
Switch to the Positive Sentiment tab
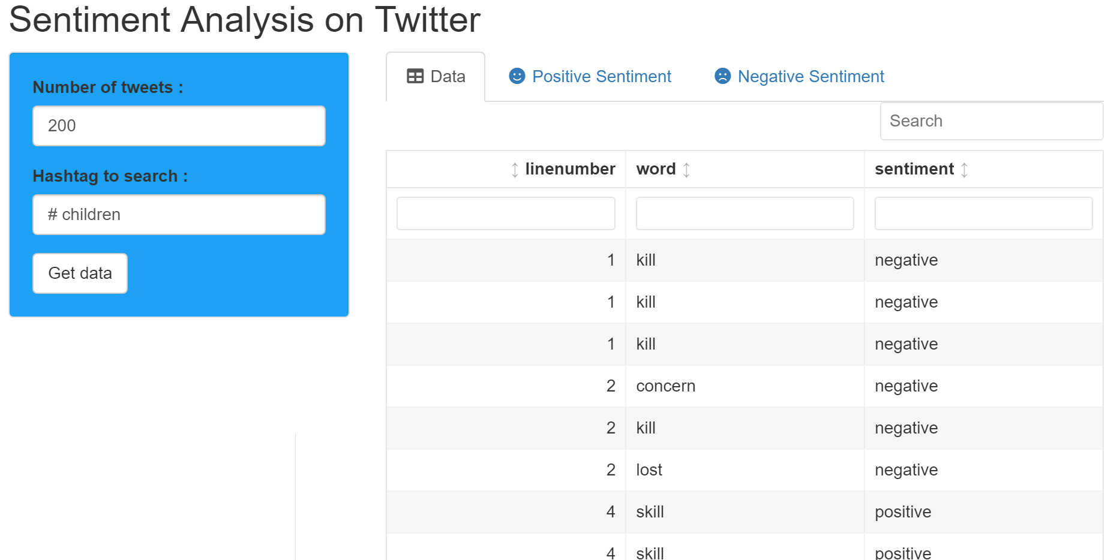(590, 77)
